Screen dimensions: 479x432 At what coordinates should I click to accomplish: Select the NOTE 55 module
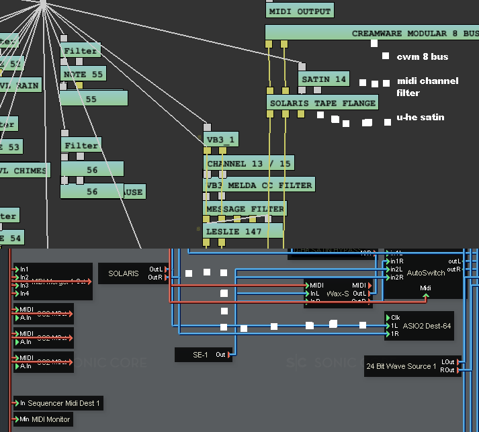tap(83, 74)
